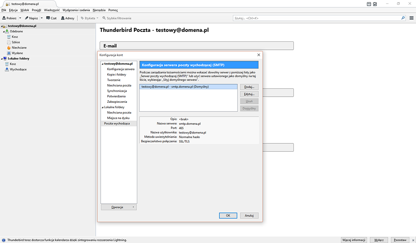
Task: Open the Przejdź menu
Action: [36, 10]
